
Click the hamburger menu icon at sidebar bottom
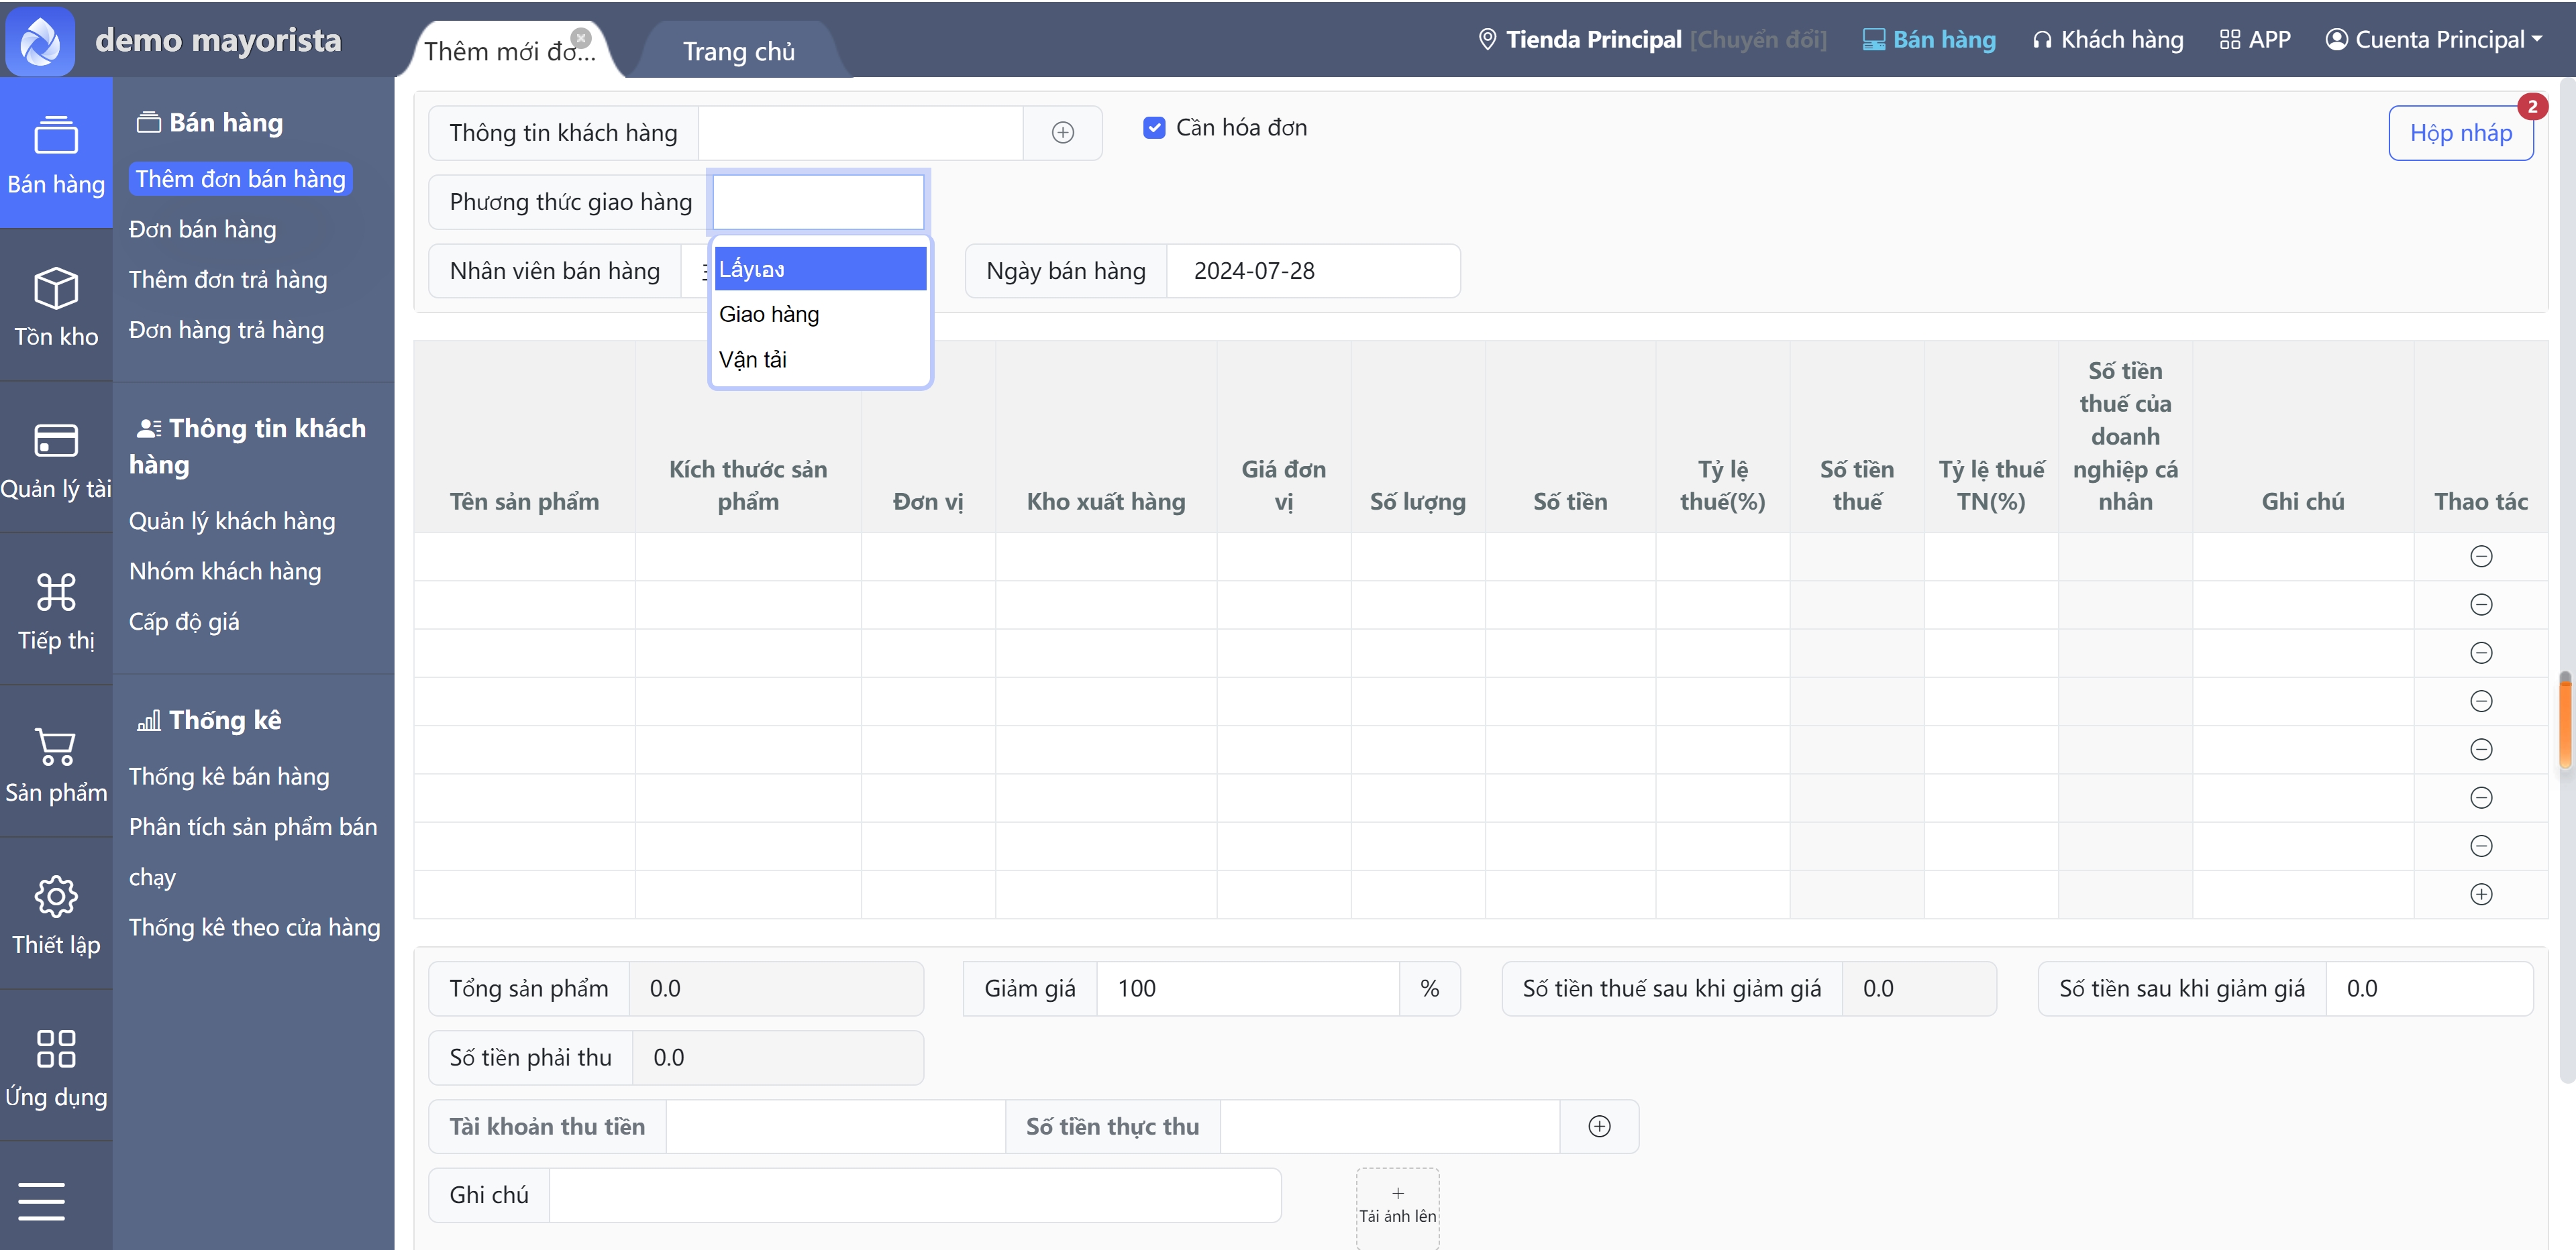pyautogui.click(x=42, y=1200)
